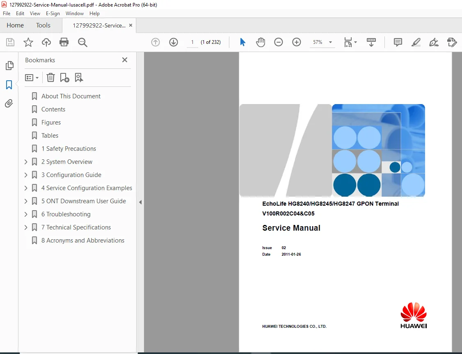Expand 3 Configuration Guide bookmark
Screen dimensions: 462x354
pos(25,175)
